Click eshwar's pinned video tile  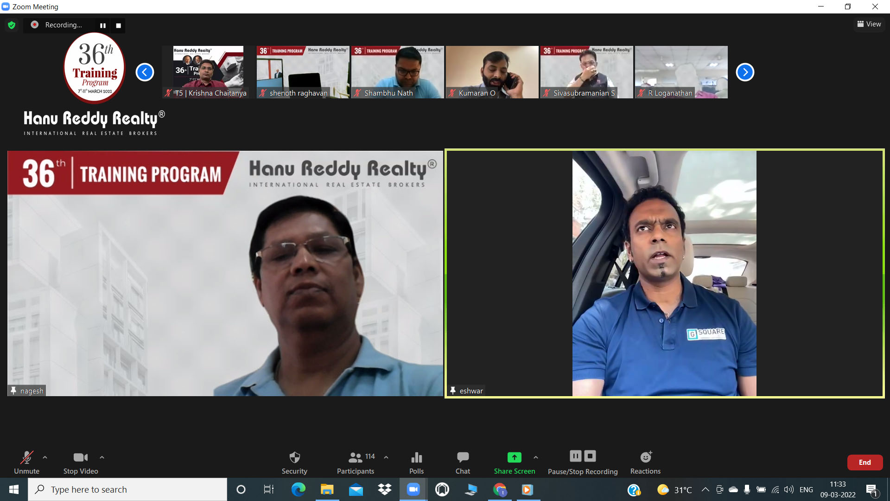(665, 273)
